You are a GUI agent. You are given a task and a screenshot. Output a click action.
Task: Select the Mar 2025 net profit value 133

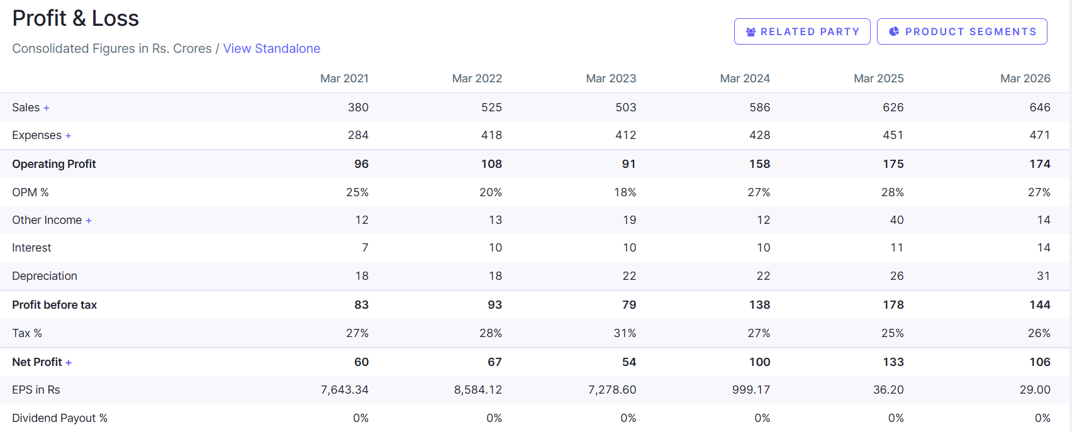(x=893, y=362)
